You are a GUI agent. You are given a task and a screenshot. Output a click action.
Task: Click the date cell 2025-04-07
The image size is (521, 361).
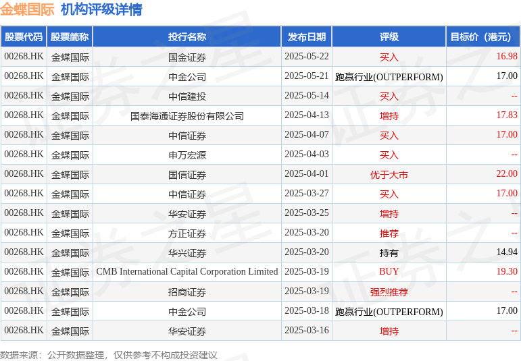[307, 135]
